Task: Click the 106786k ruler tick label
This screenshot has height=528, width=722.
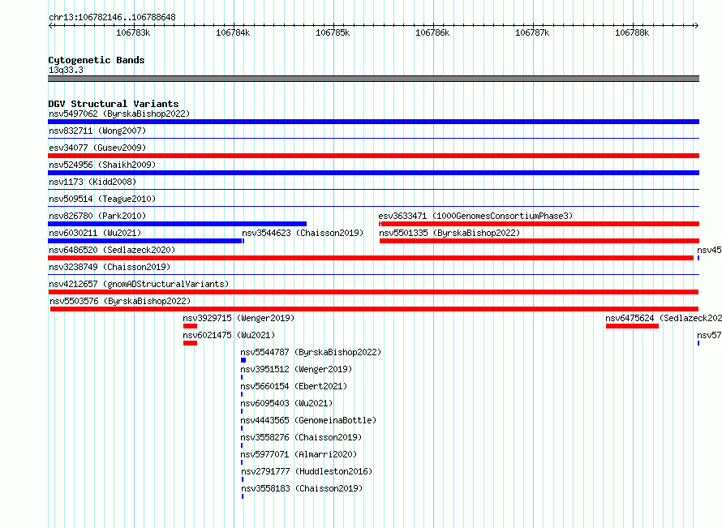Action: coord(432,32)
